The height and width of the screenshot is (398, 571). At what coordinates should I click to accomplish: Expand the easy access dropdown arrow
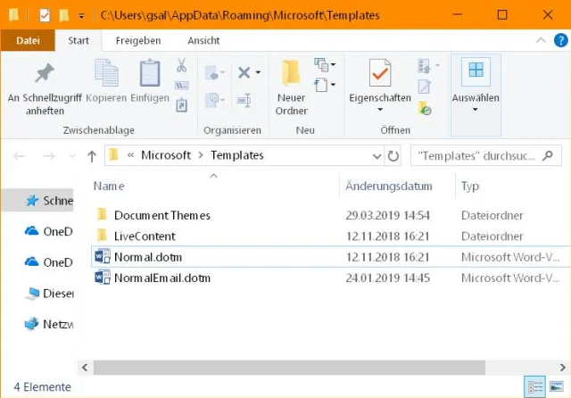coord(333,85)
